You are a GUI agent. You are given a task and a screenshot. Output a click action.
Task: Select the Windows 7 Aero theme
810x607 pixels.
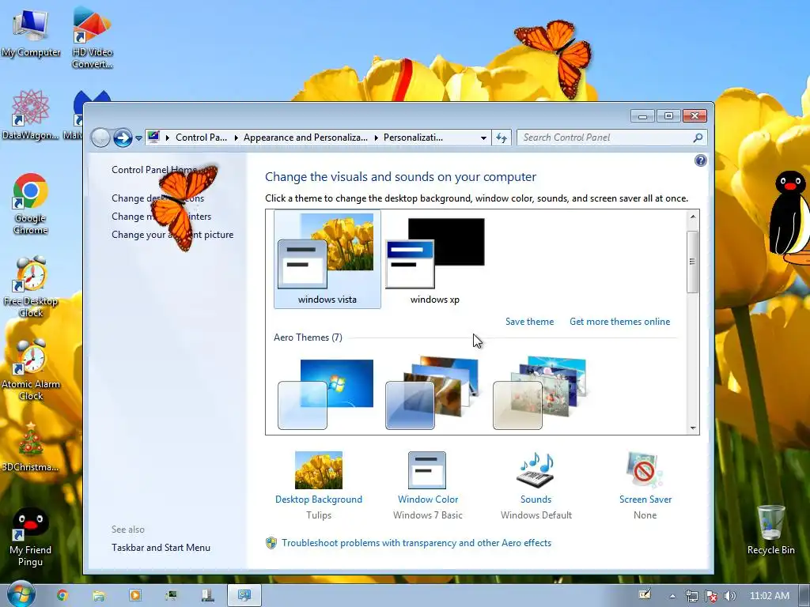tap(326, 394)
